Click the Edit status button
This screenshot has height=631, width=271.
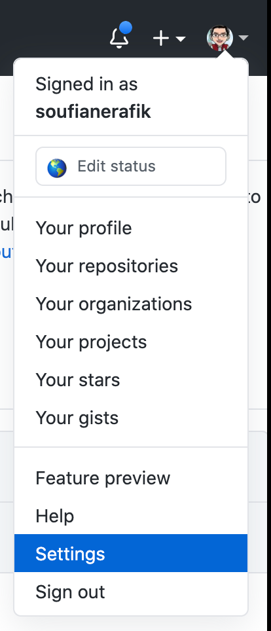(x=131, y=166)
